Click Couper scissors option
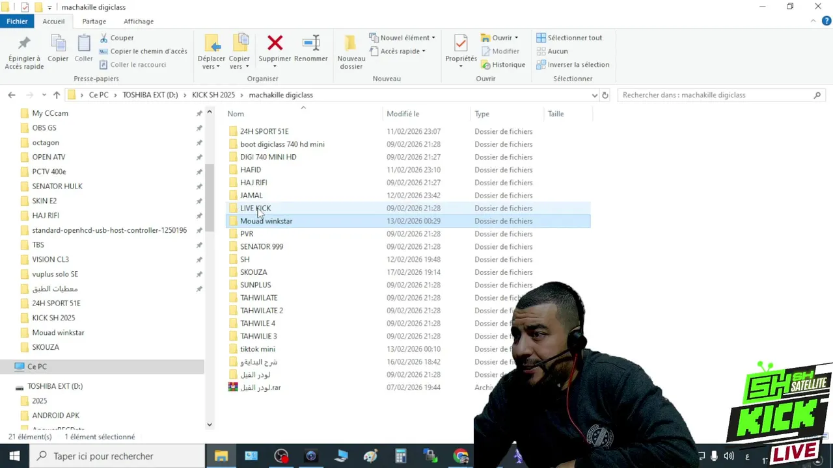 [x=116, y=38]
